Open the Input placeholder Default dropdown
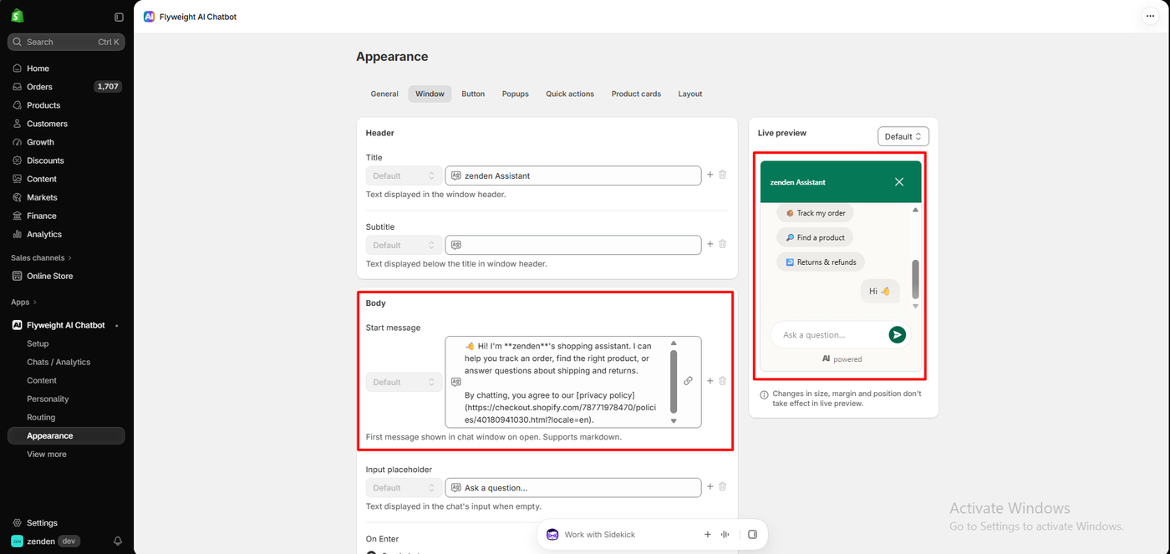 (404, 487)
